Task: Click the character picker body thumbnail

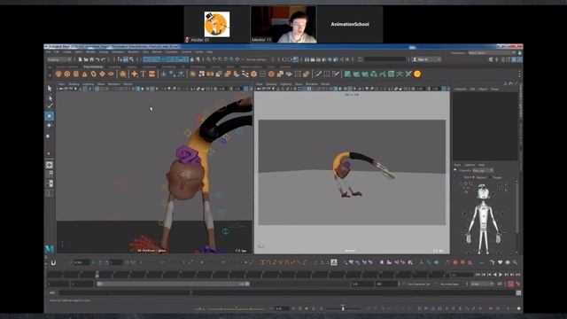Action: pyautogui.click(x=484, y=218)
